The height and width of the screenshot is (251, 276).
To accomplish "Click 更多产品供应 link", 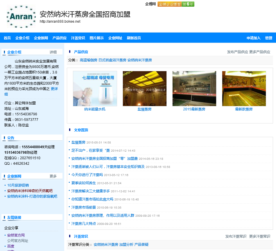I will pyautogui.click(x=260, y=52).
